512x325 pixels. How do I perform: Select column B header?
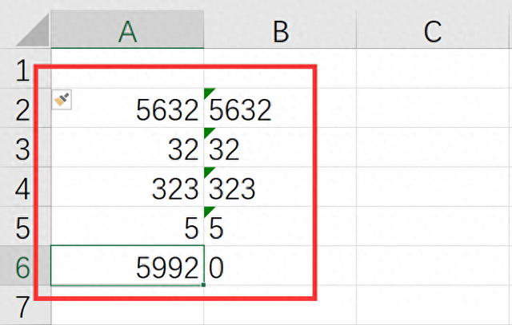pyautogui.click(x=280, y=30)
